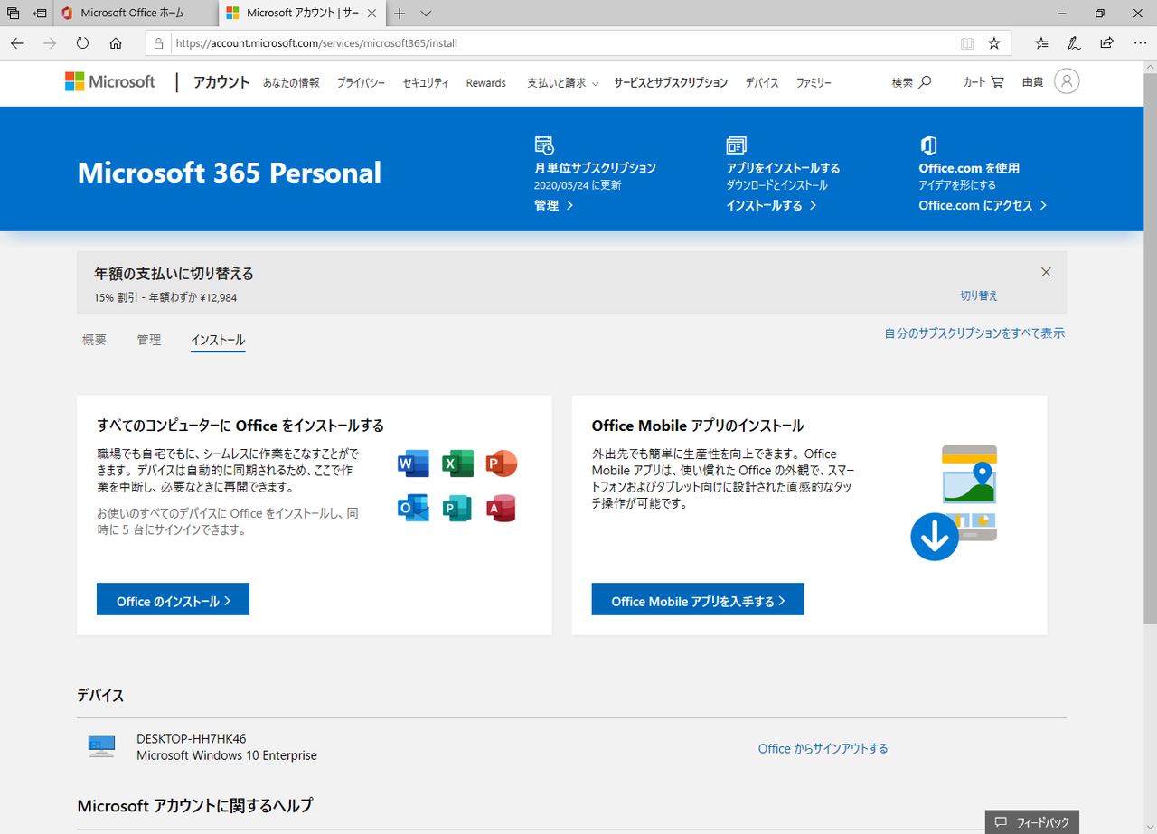
Task: Click the DESKTOP-HH7HK46 computer icon
Action: (x=101, y=745)
